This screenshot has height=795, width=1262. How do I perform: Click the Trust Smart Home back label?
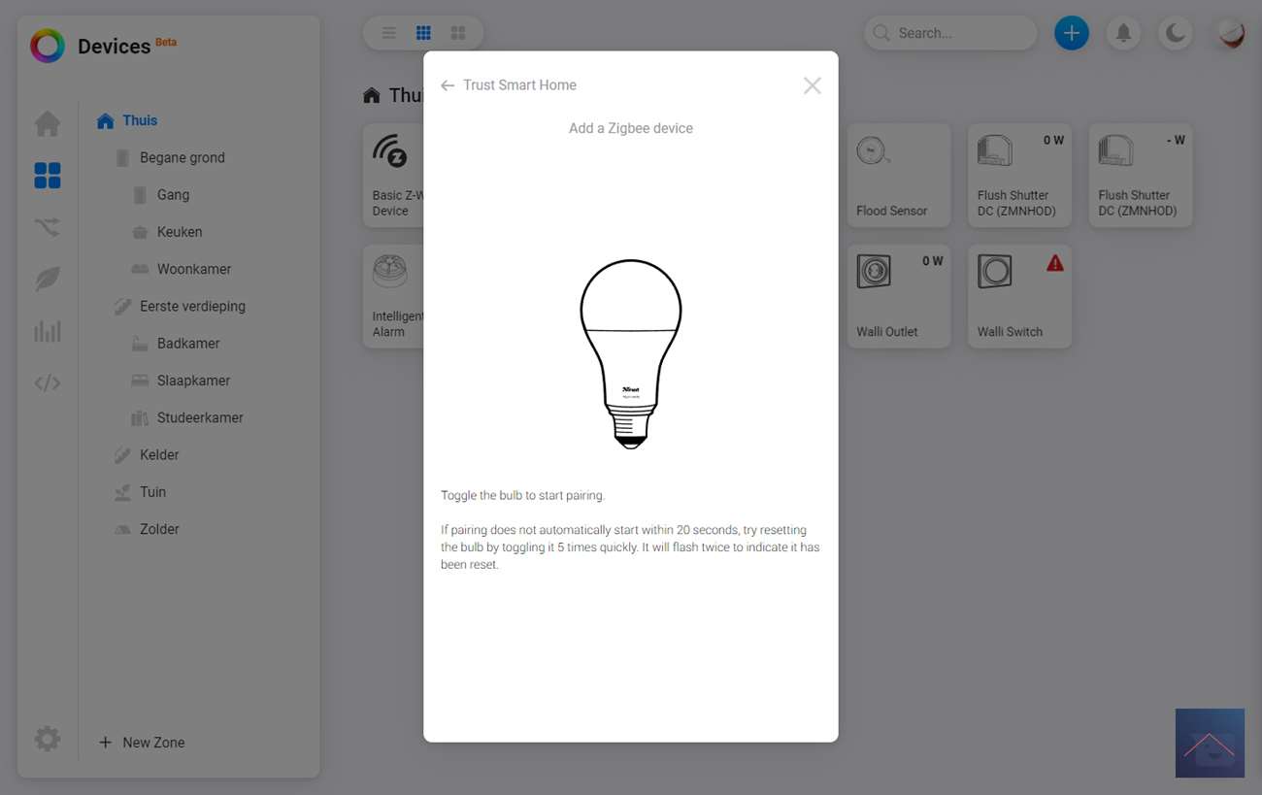click(x=519, y=85)
